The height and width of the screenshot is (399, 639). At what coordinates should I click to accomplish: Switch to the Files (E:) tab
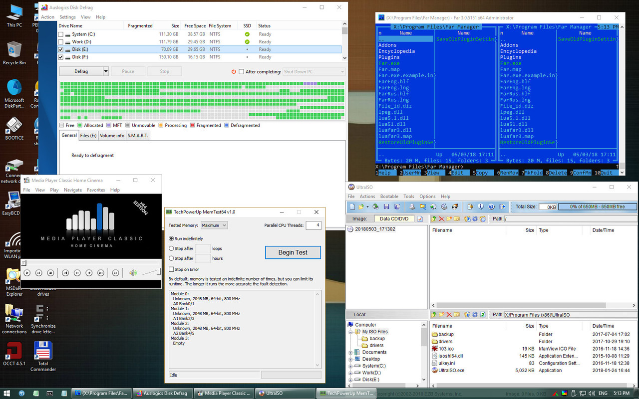pyautogui.click(x=88, y=136)
